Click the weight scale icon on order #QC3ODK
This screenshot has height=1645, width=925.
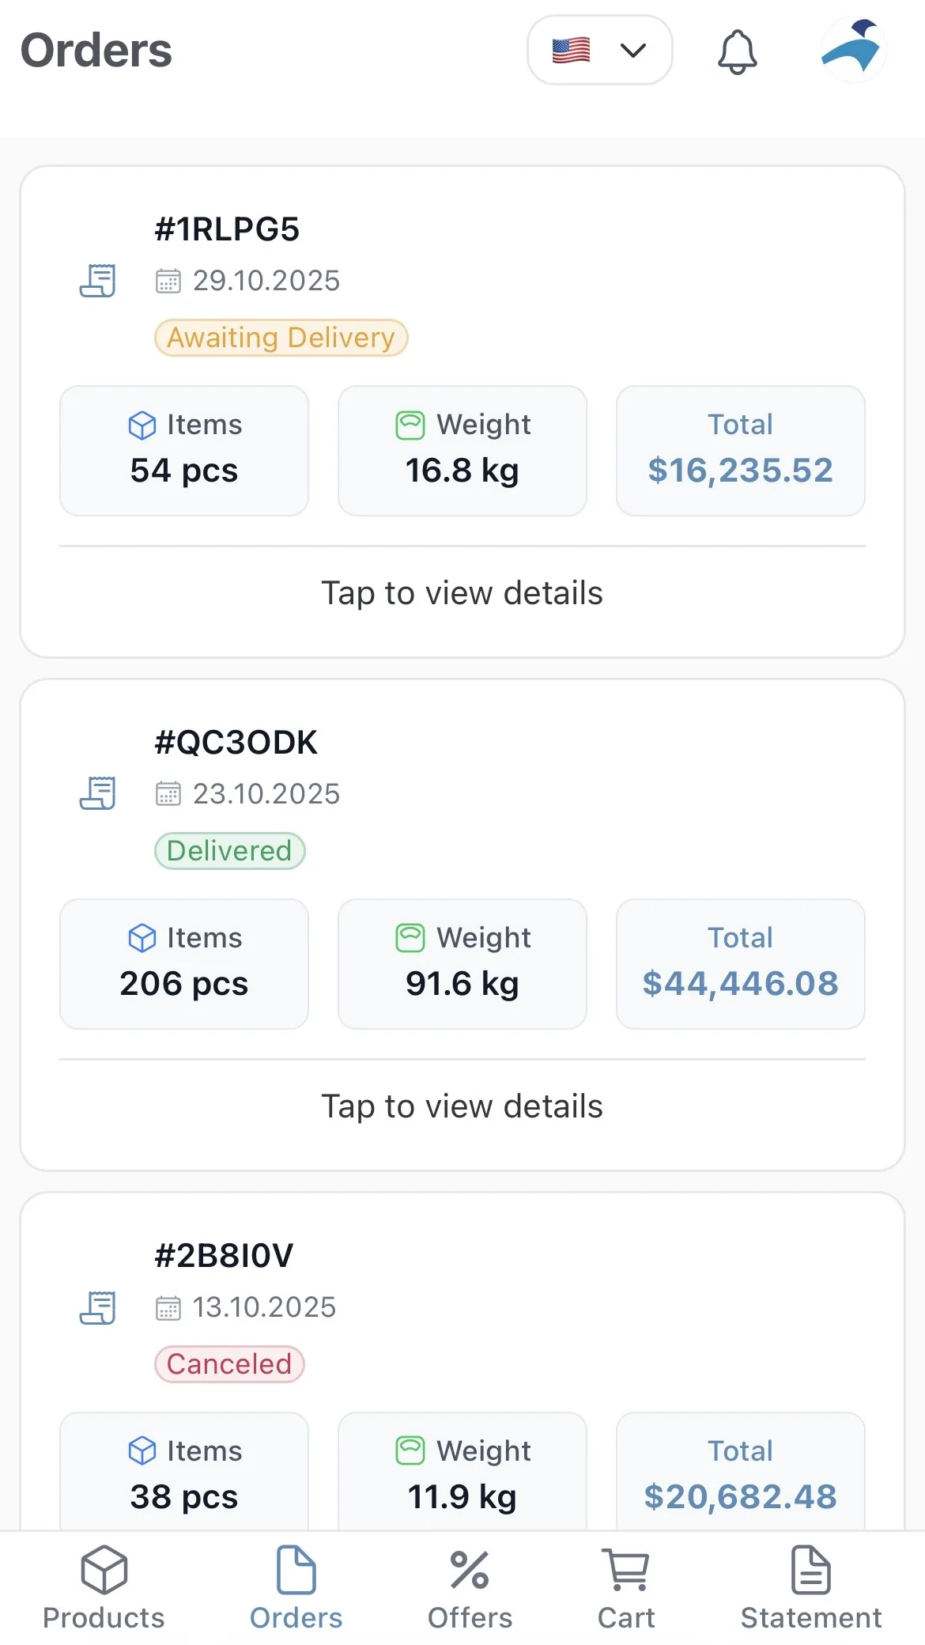tap(409, 937)
